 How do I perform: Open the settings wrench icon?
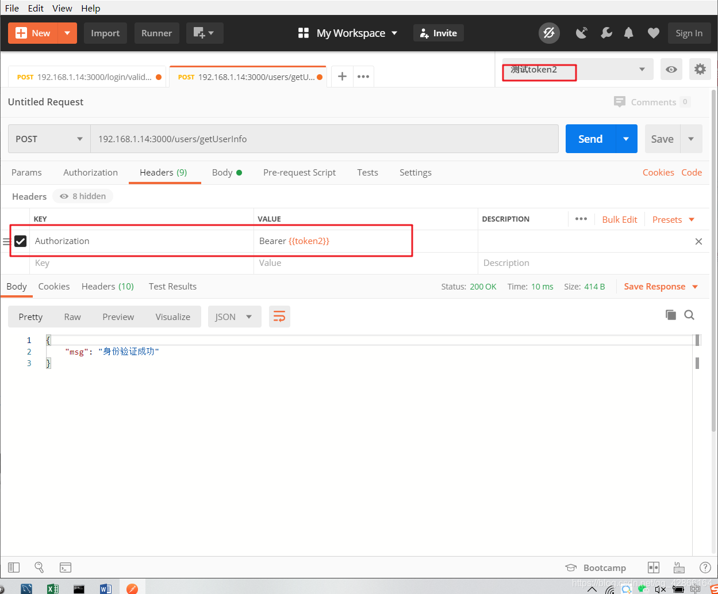[606, 33]
